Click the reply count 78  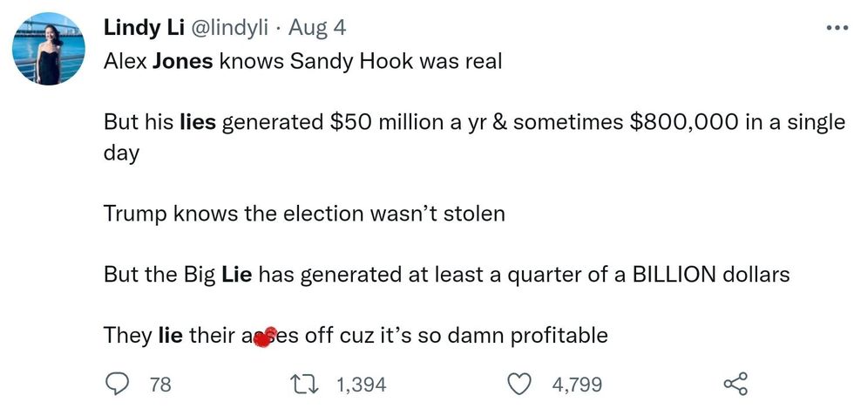point(160,384)
